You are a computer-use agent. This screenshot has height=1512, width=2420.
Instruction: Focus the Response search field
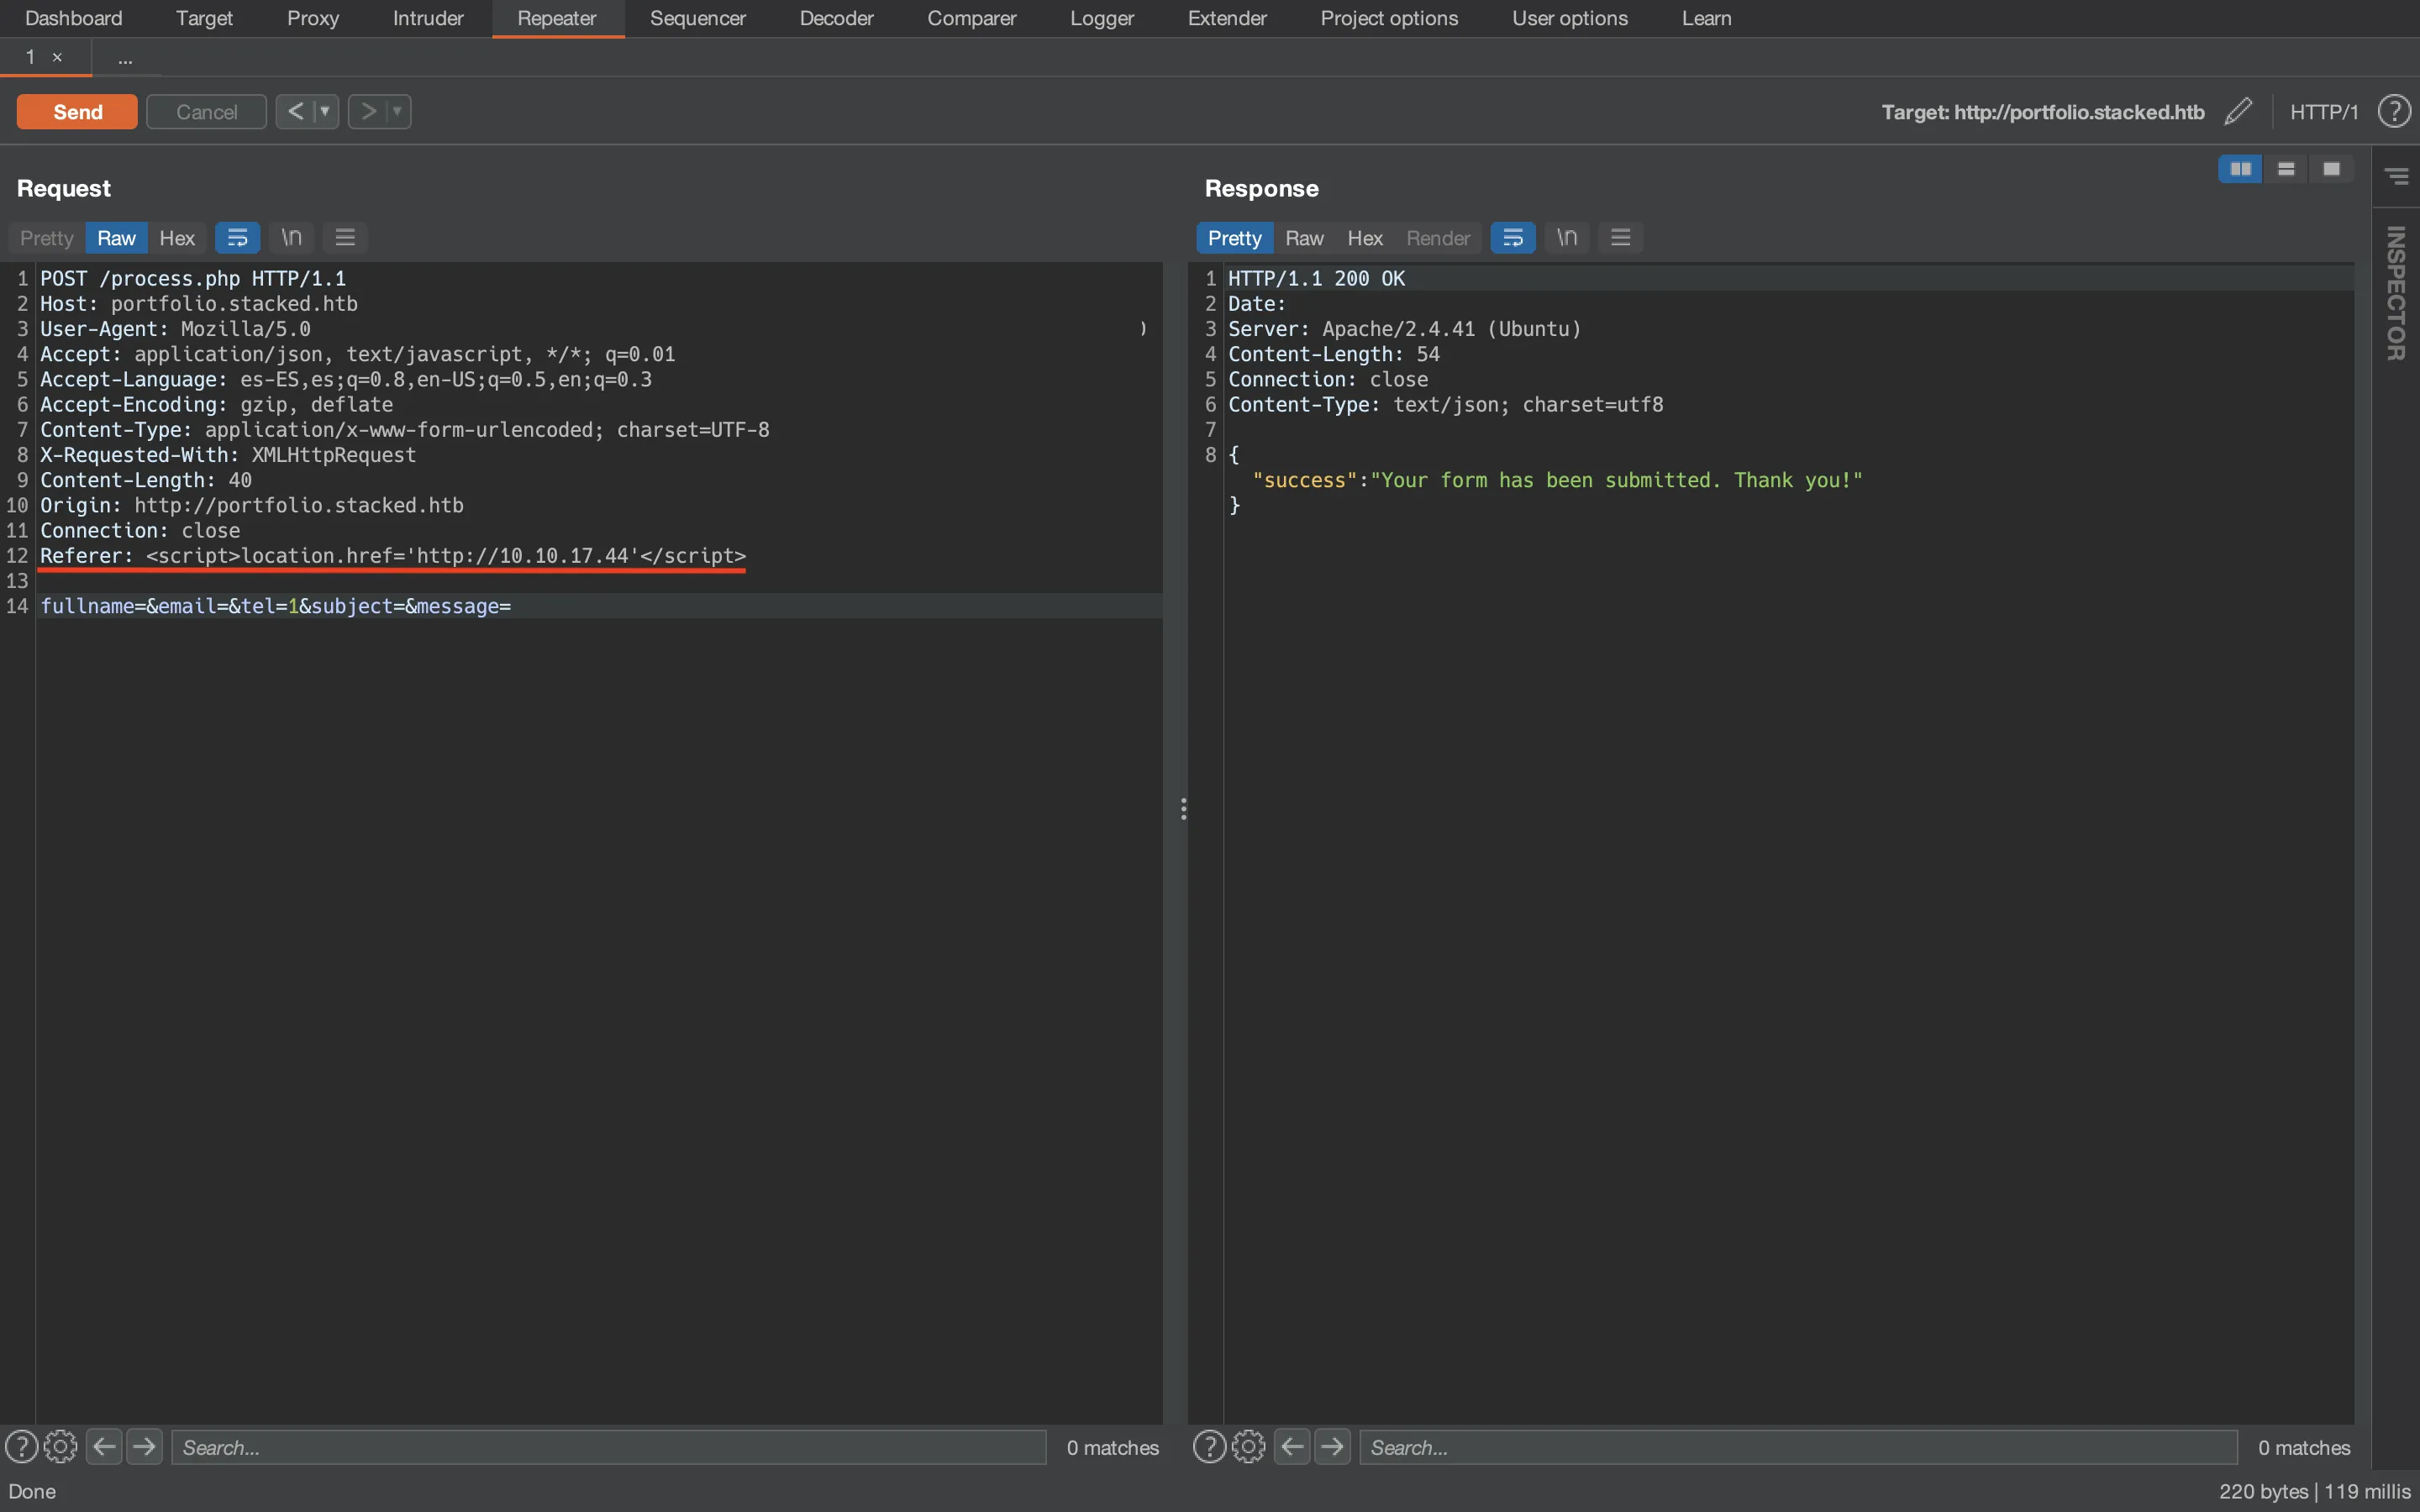pos(1797,1447)
